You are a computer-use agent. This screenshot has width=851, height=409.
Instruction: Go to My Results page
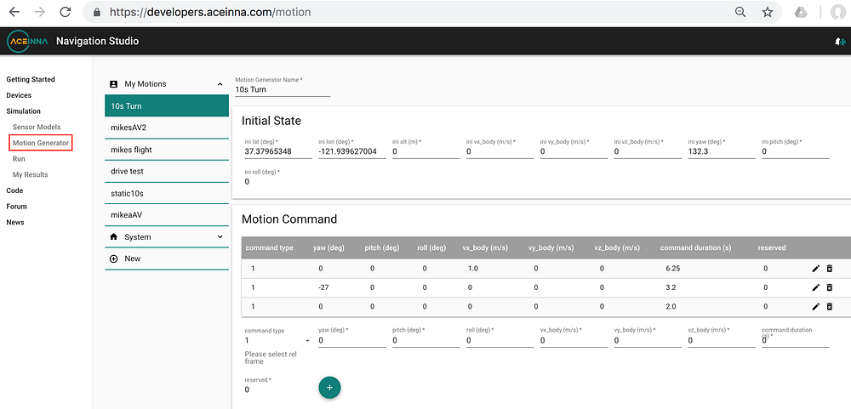31,174
